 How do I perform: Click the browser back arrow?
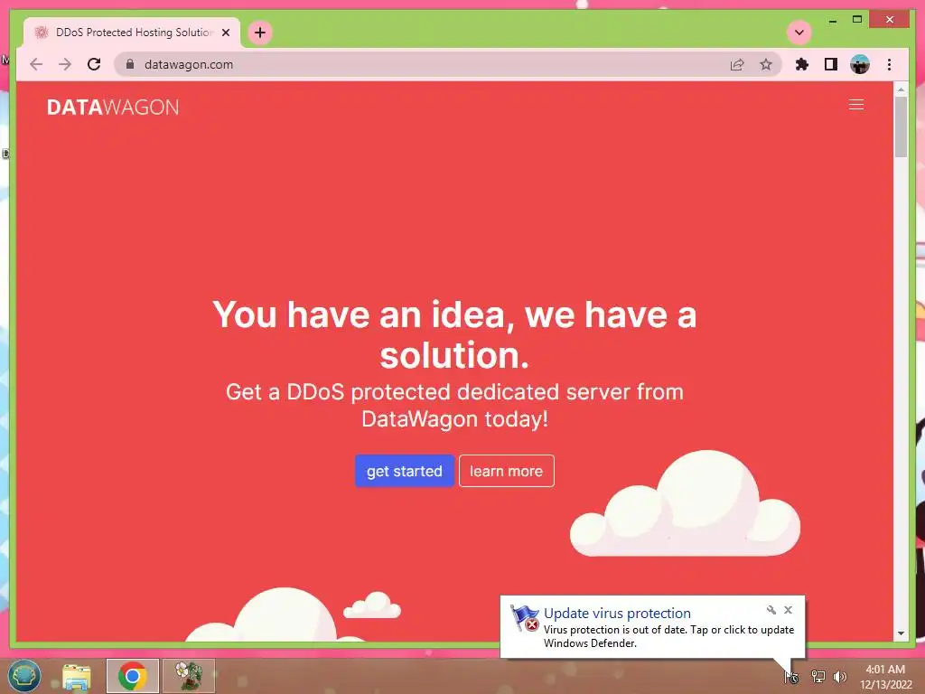click(36, 64)
